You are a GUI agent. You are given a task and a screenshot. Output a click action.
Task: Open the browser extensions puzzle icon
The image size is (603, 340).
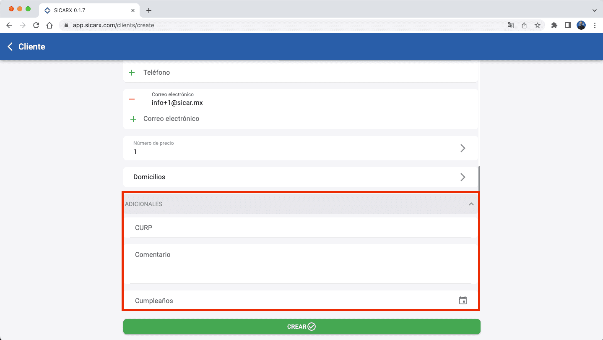tap(554, 25)
